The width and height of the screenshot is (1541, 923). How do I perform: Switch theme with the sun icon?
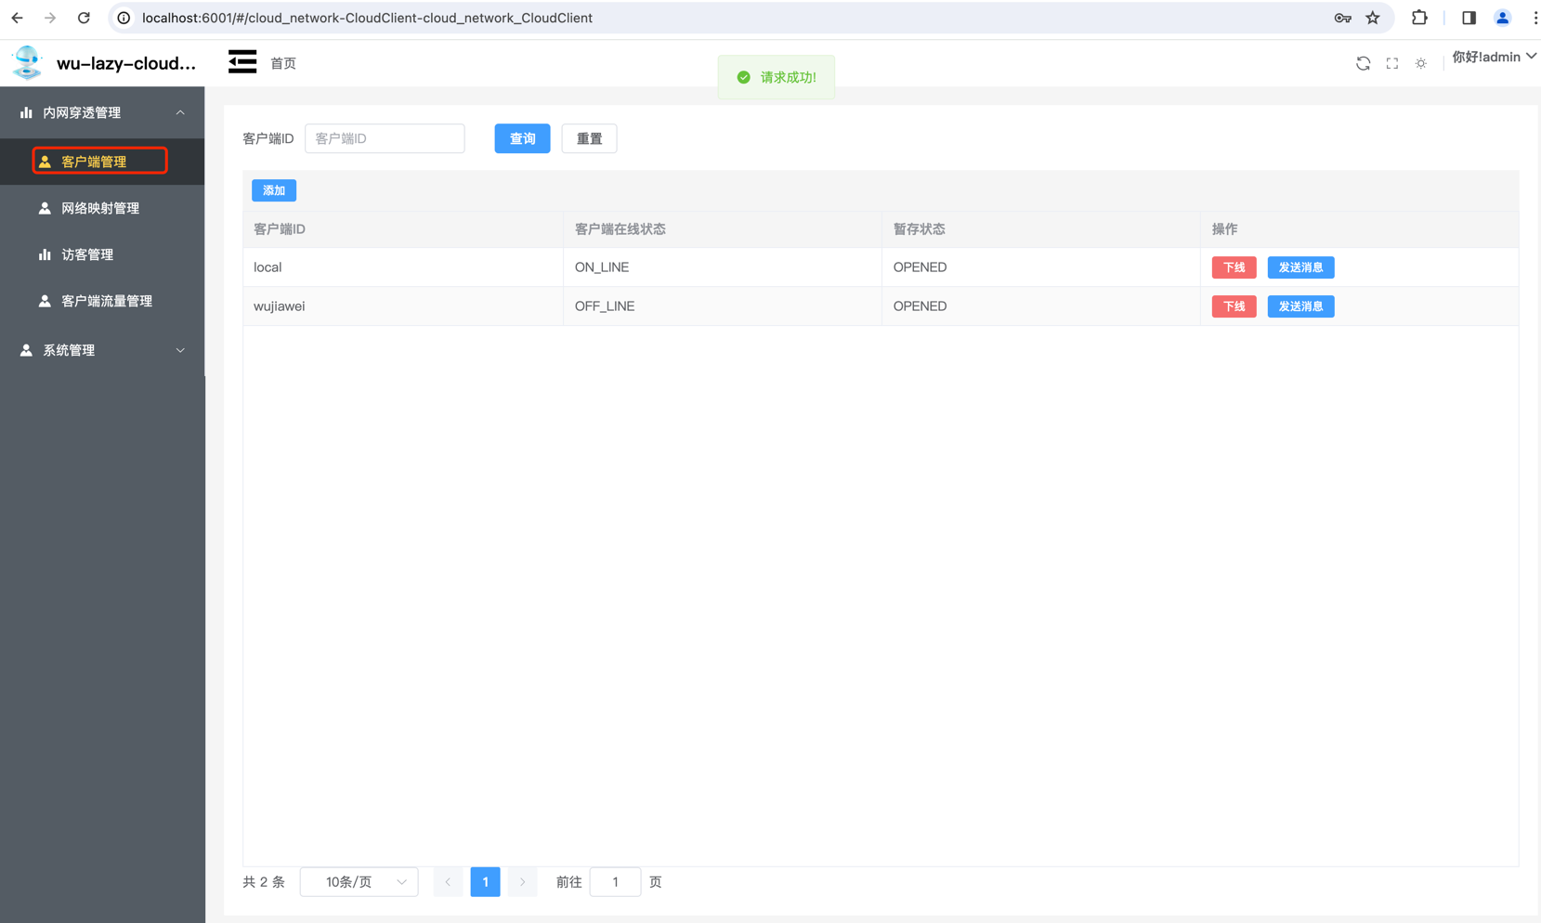[1421, 63]
